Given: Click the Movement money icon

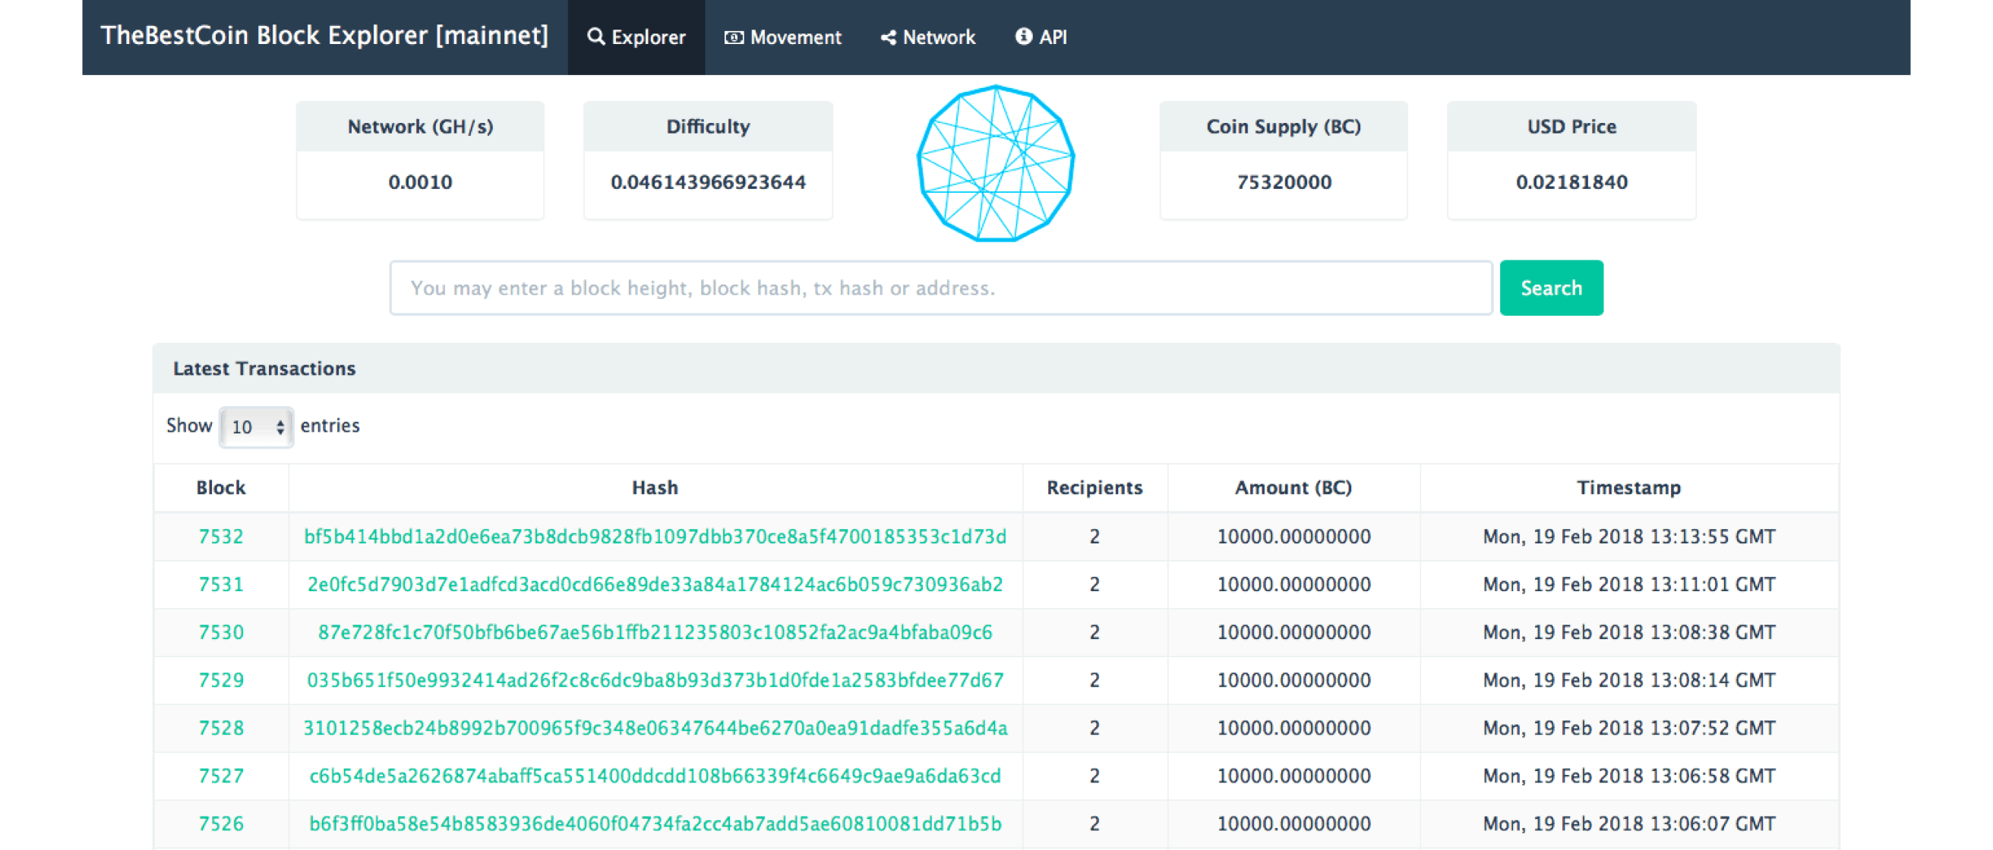Looking at the screenshot, I should 734,37.
